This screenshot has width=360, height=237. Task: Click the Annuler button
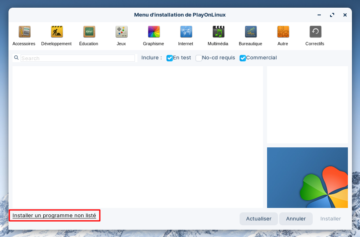[296, 219]
